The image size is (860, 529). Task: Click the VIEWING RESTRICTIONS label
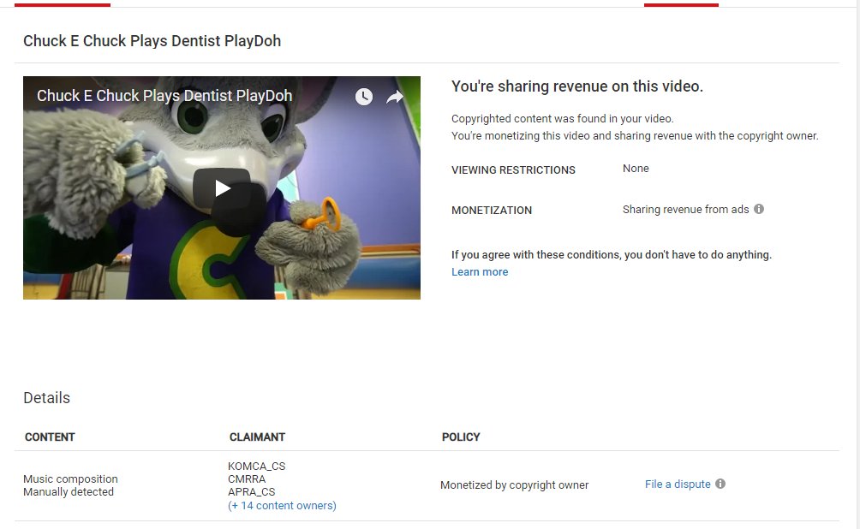[x=513, y=170]
